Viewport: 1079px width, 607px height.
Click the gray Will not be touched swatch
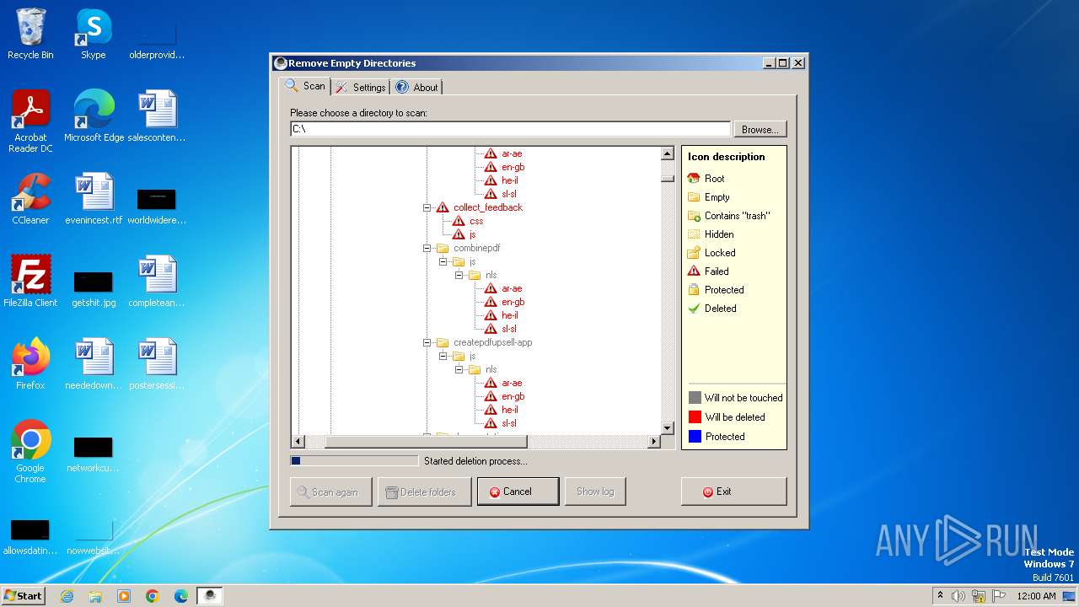(x=695, y=397)
